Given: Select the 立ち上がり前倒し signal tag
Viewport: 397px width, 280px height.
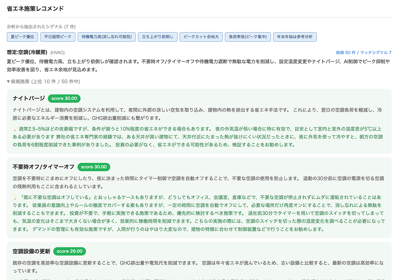Looking at the screenshot, I should 158,37.
